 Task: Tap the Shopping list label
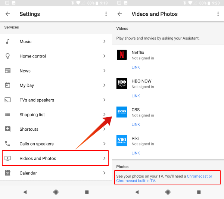[x=32, y=115]
